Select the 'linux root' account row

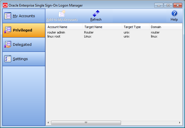click(114, 36)
